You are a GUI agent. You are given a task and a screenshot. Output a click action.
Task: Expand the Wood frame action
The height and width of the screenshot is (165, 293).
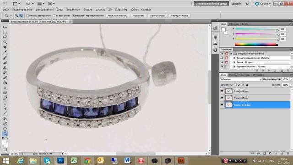pyautogui.click(x=234, y=66)
